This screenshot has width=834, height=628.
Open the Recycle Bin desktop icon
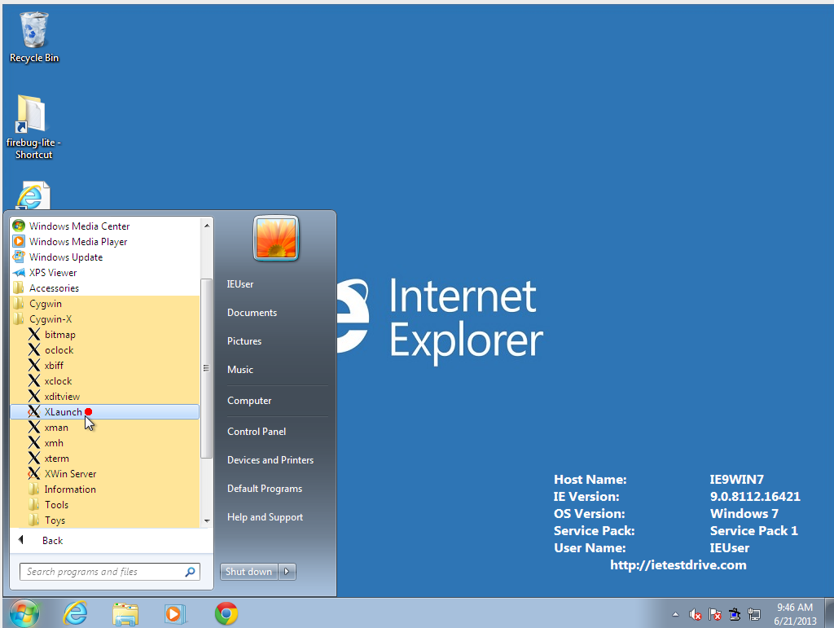pos(34,37)
